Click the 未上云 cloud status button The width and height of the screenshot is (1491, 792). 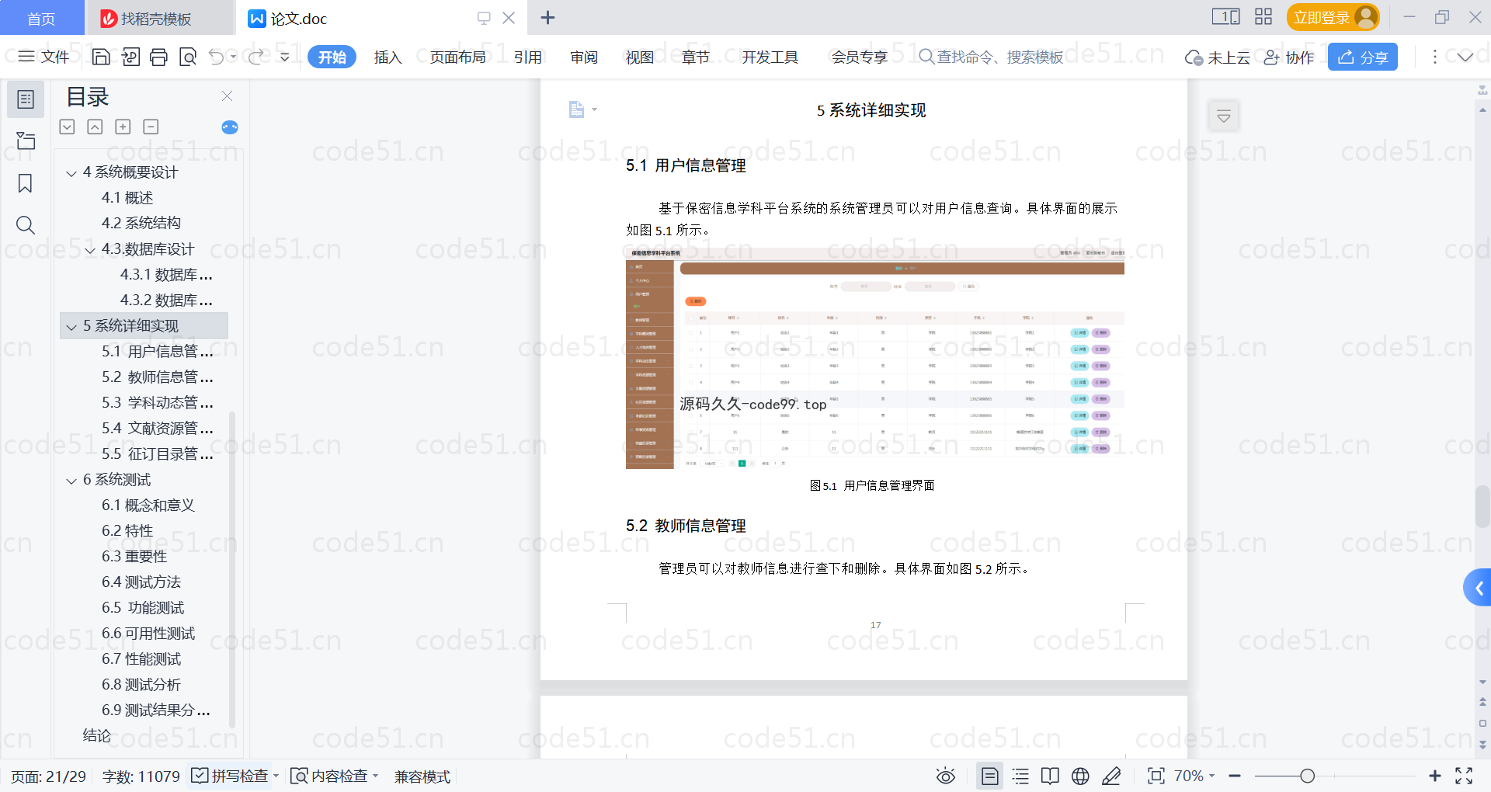tap(1218, 57)
